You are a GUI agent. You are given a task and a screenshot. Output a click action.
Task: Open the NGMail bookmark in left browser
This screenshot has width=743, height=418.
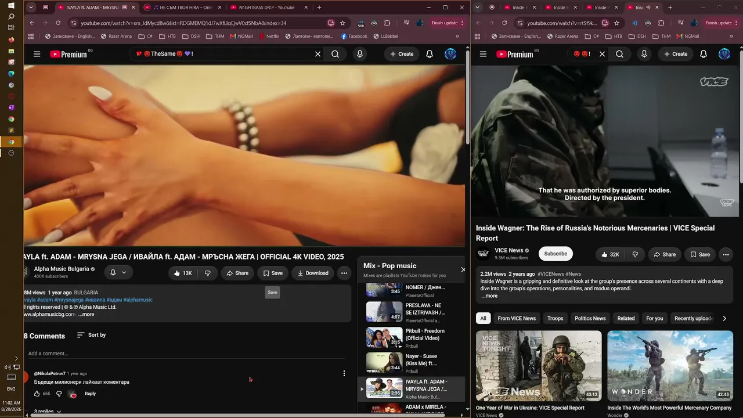coord(241,36)
